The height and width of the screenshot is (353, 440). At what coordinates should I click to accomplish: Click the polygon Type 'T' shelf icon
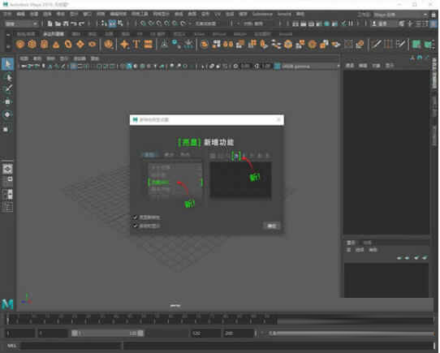136,45
